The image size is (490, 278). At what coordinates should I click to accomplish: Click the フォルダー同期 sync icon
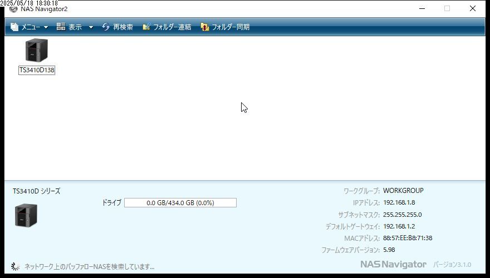click(x=205, y=27)
